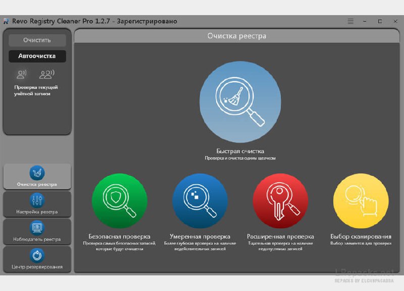
Task: Click the Выбор сканирования caption text
Action: (361, 237)
